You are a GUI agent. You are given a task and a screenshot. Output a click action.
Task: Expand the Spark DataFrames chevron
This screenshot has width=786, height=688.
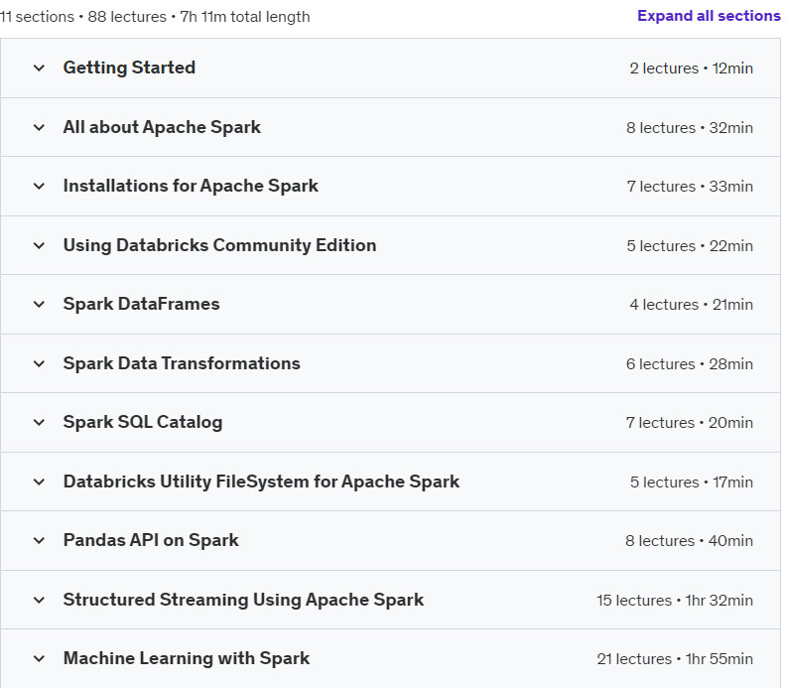click(x=39, y=305)
